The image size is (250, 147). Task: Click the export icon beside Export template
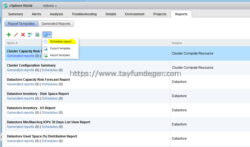(x=46, y=48)
